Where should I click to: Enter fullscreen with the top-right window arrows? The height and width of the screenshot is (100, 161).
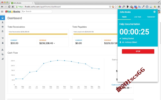tap(159, 2)
